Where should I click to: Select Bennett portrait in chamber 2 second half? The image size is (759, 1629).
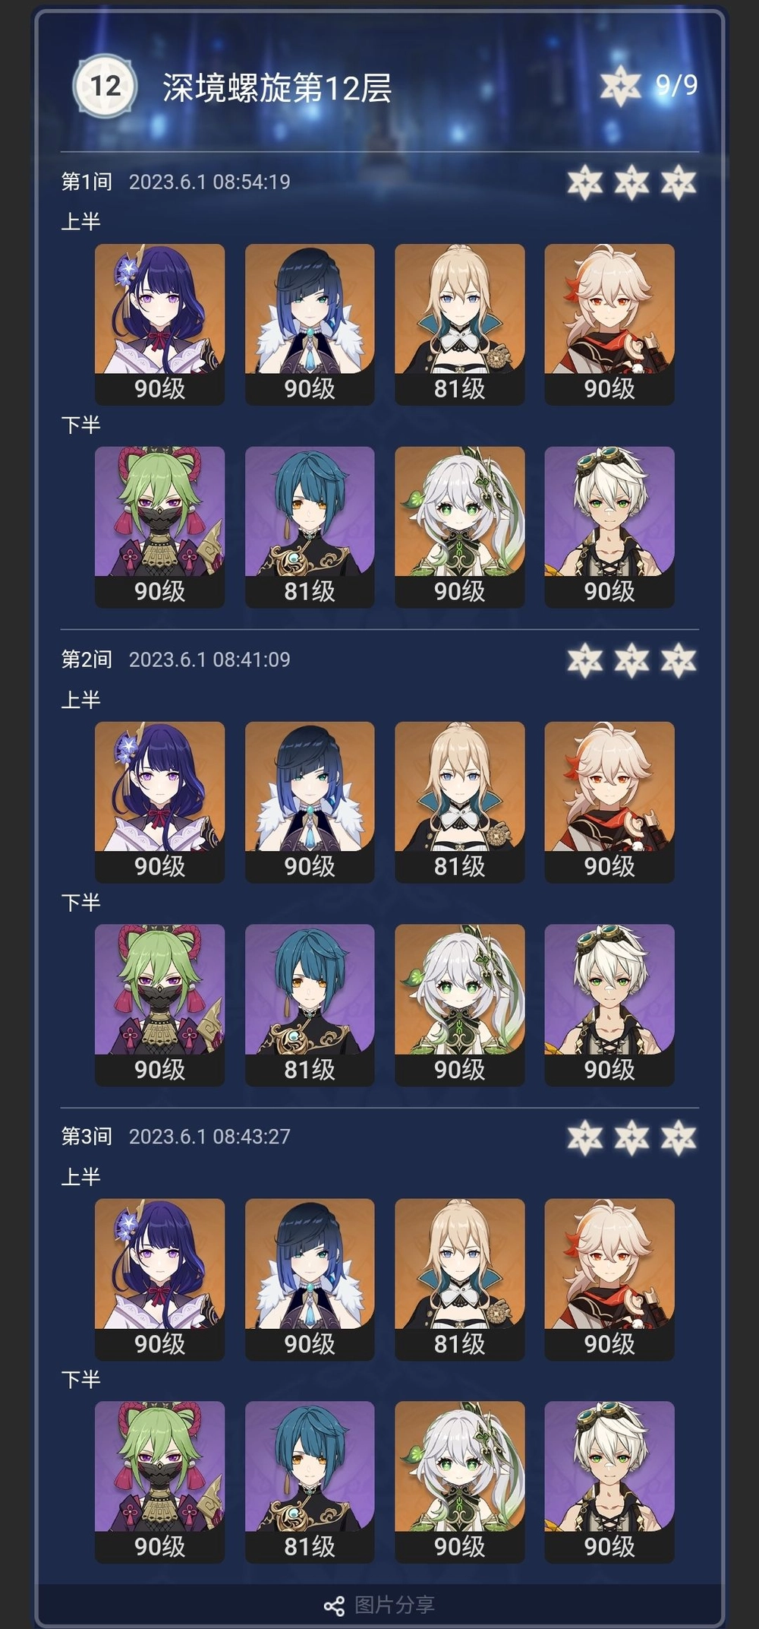click(609, 1005)
